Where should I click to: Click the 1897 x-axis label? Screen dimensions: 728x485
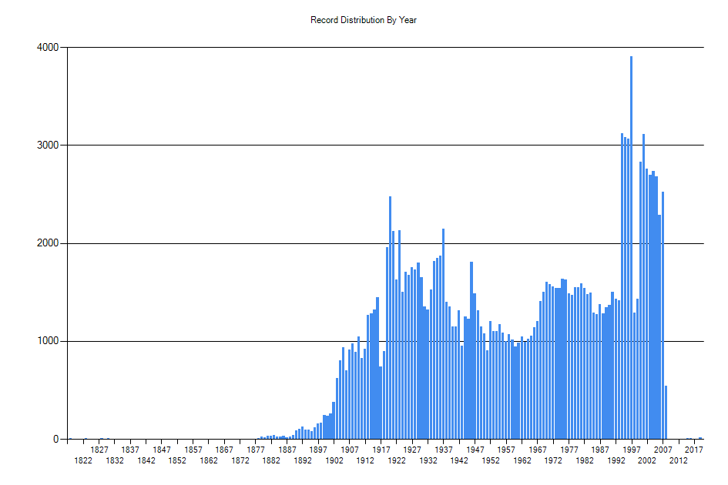click(x=318, y=450)
